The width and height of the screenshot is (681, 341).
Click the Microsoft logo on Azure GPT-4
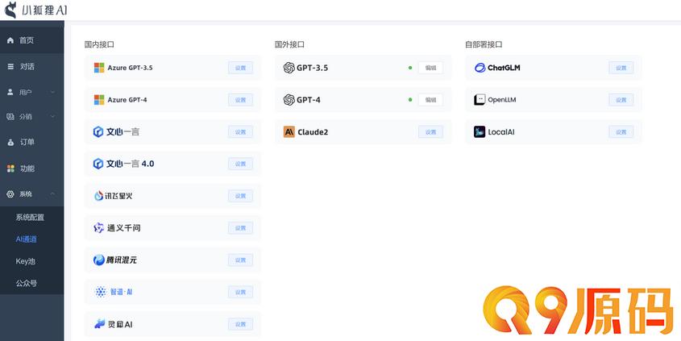click(x=99, y=100)
